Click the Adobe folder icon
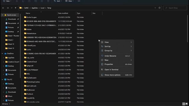The height and width of the screenshot is (106, 189). pyautogui.click(x=25, y=29)
